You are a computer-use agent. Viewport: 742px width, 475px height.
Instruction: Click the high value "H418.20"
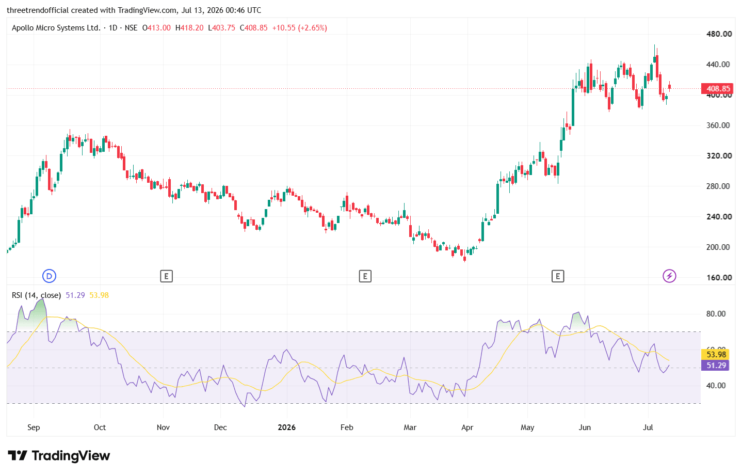coord(189,28)
